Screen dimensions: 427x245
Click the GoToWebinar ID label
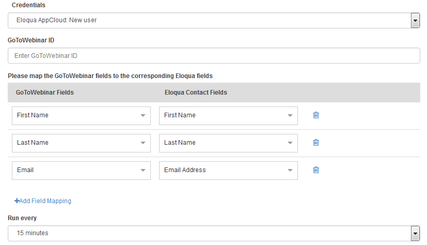[31, 40]
